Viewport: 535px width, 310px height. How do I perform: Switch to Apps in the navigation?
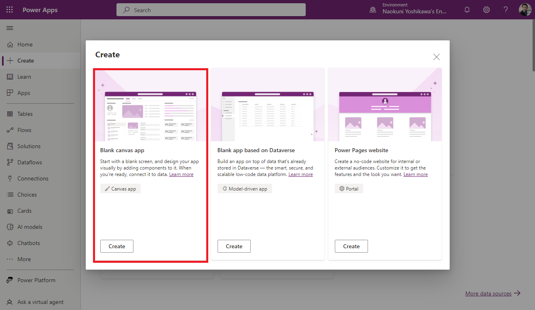pos(23,92)
